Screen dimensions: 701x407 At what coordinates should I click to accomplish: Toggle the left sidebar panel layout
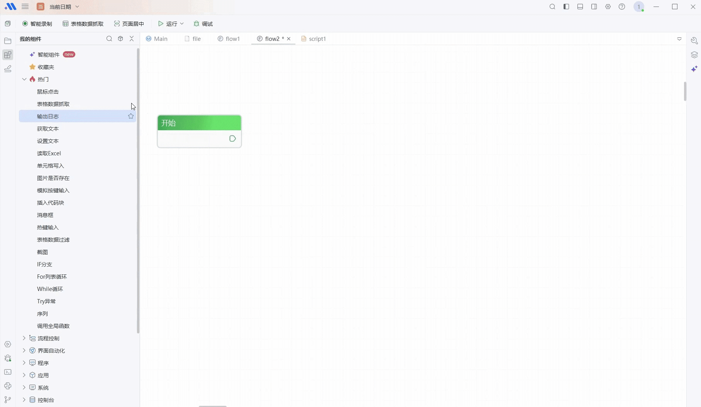pyautogui.click(x=566, y=7)
